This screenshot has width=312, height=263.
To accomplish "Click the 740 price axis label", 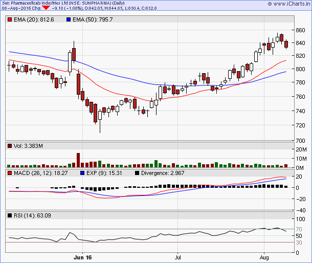I will tap(300, 111).
